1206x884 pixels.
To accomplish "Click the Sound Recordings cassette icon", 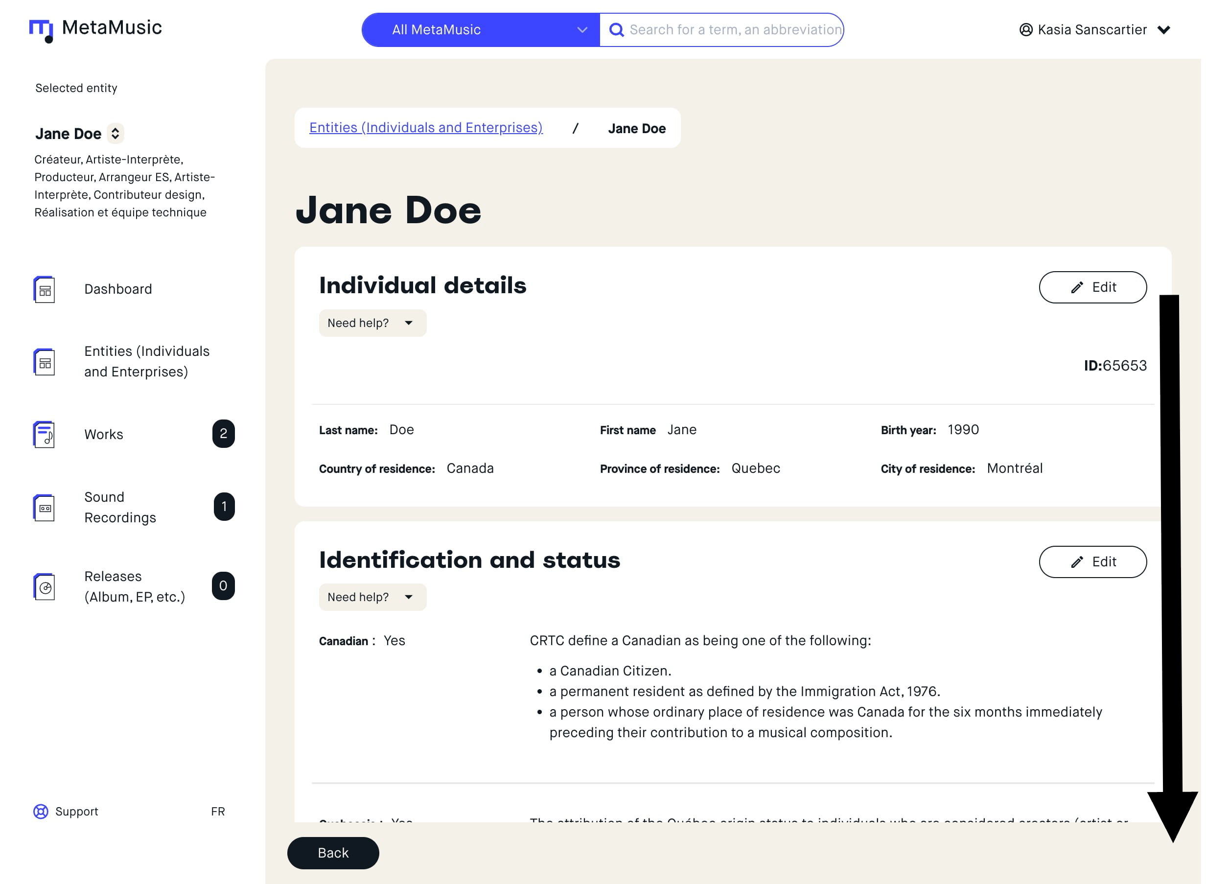I will tap(45, 508).
